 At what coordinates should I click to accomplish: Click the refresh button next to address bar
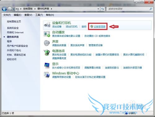pos(103,9)
